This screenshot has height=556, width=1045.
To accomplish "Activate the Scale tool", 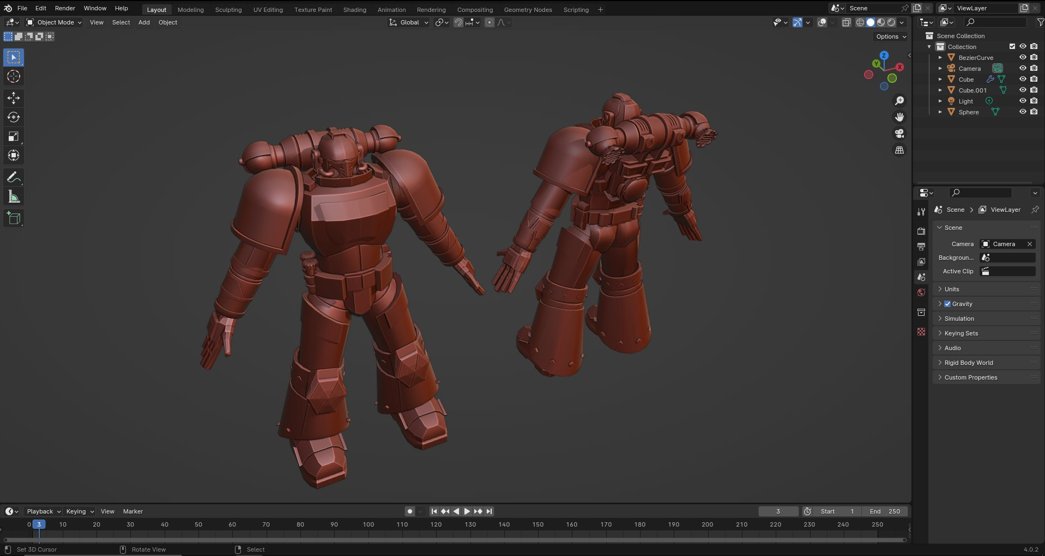I will coord(14,136).
